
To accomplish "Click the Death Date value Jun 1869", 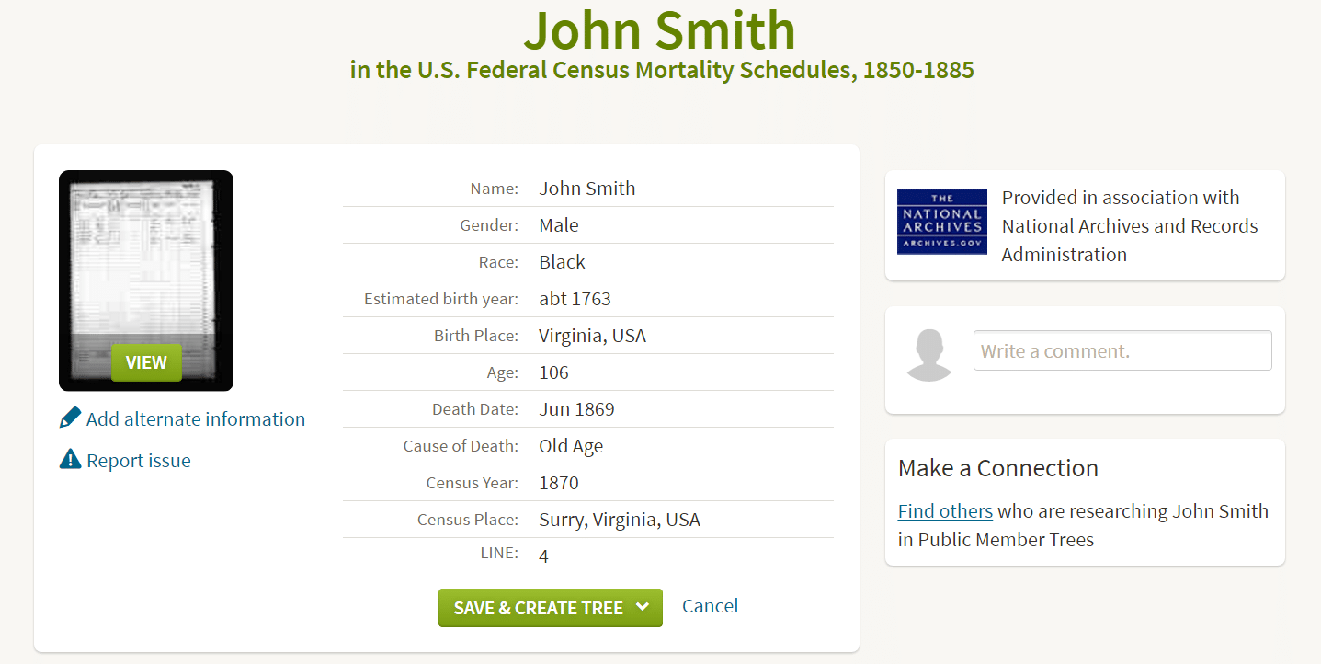I will pyautogui.click(x=576, y=409).
